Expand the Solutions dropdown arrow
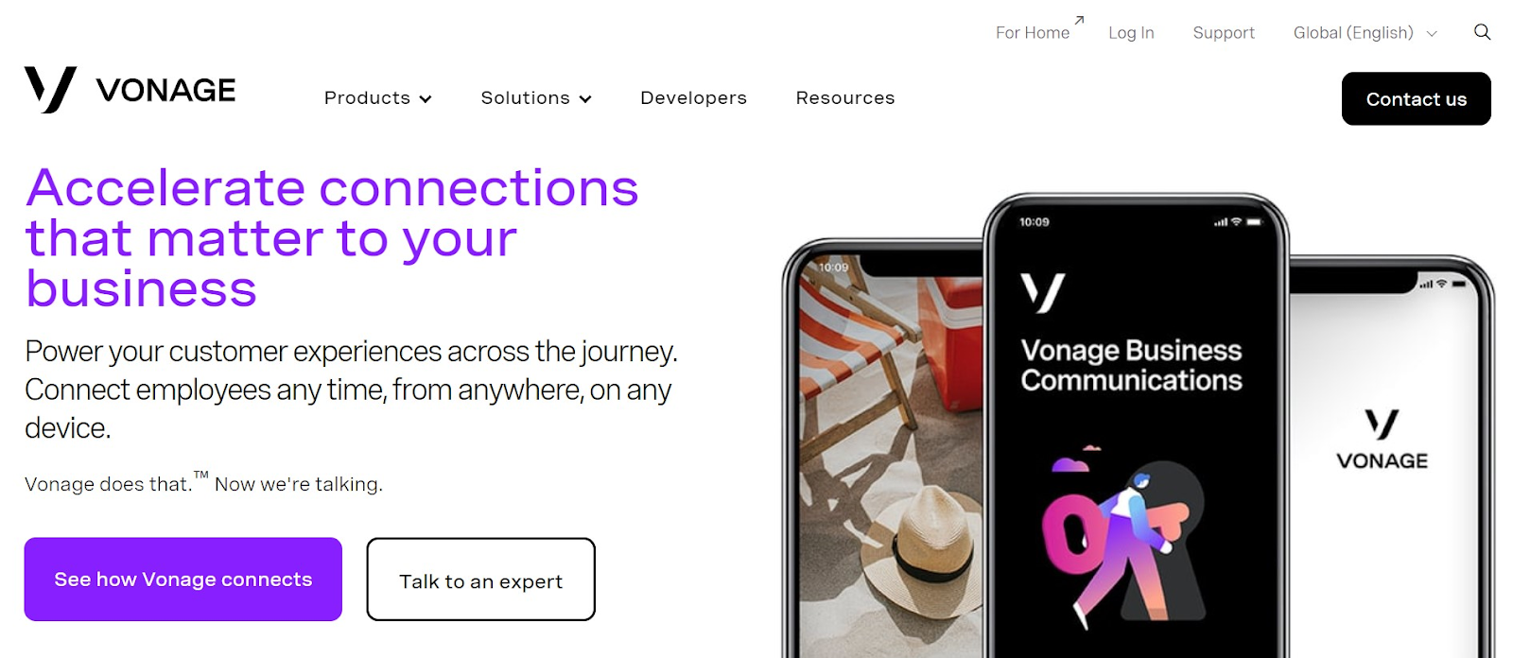Viewport: 1513px width, 658px height. pos(585,99)
